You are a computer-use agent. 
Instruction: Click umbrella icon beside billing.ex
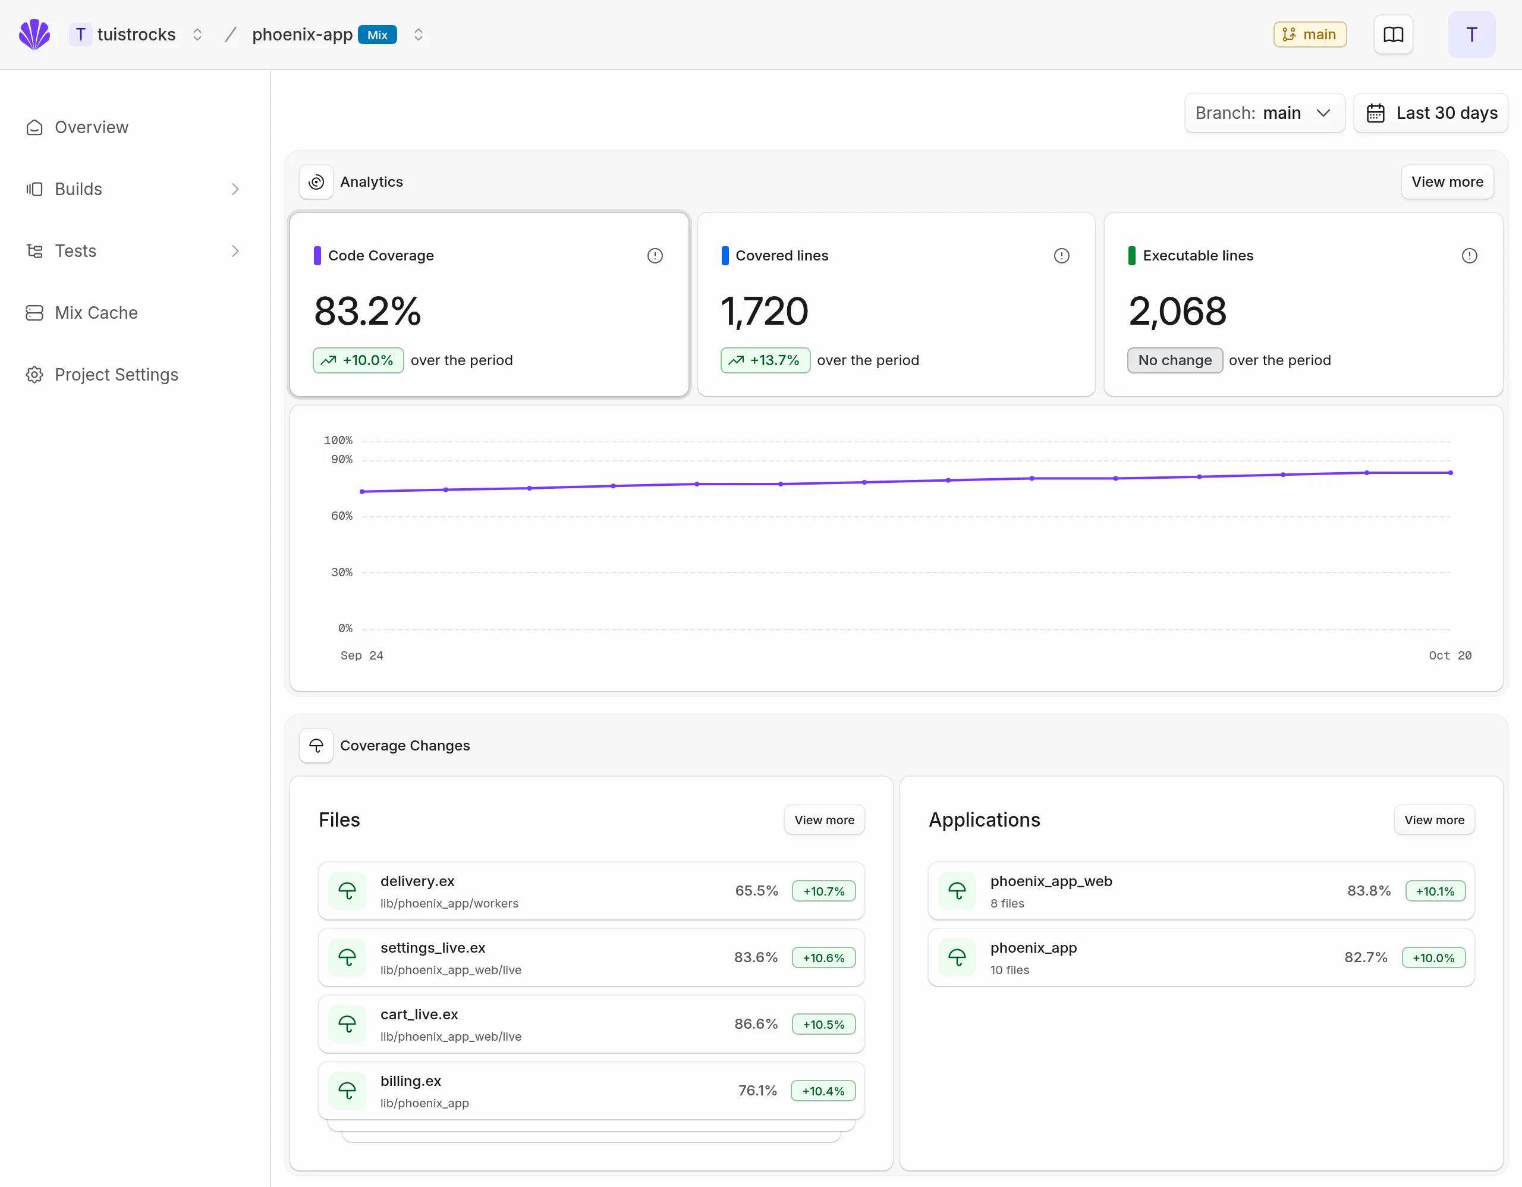point(347,1091)
